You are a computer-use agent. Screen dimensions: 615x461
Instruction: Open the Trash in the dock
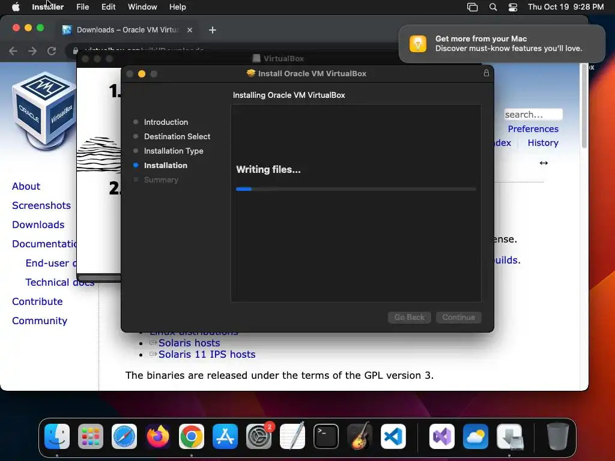pos(558,436)
